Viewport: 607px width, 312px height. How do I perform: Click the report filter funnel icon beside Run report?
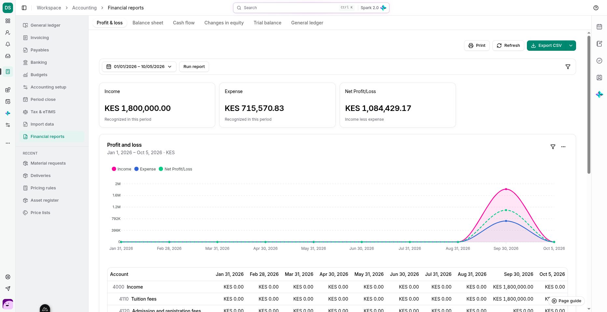click(x=568, y=67)
